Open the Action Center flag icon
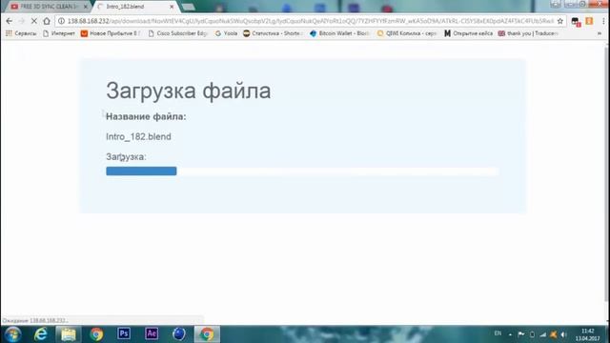Image resolution: width=610 pixels, height=343 pixels. coord(521,334)
